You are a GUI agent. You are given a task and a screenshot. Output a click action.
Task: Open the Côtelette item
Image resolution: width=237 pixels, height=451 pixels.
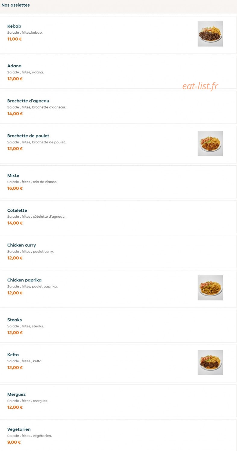[x=118, y=216]
